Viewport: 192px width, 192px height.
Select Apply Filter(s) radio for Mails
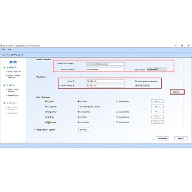coord(117,101)
